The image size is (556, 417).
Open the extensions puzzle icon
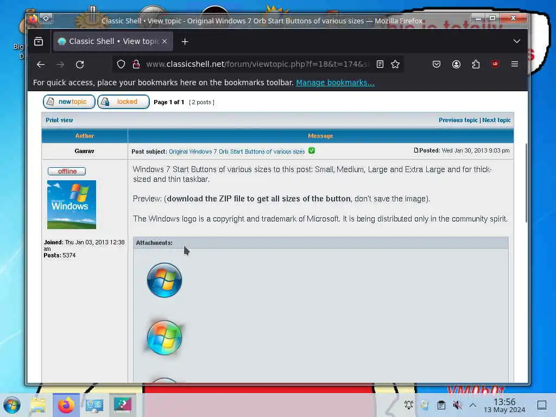coord(476,64)
